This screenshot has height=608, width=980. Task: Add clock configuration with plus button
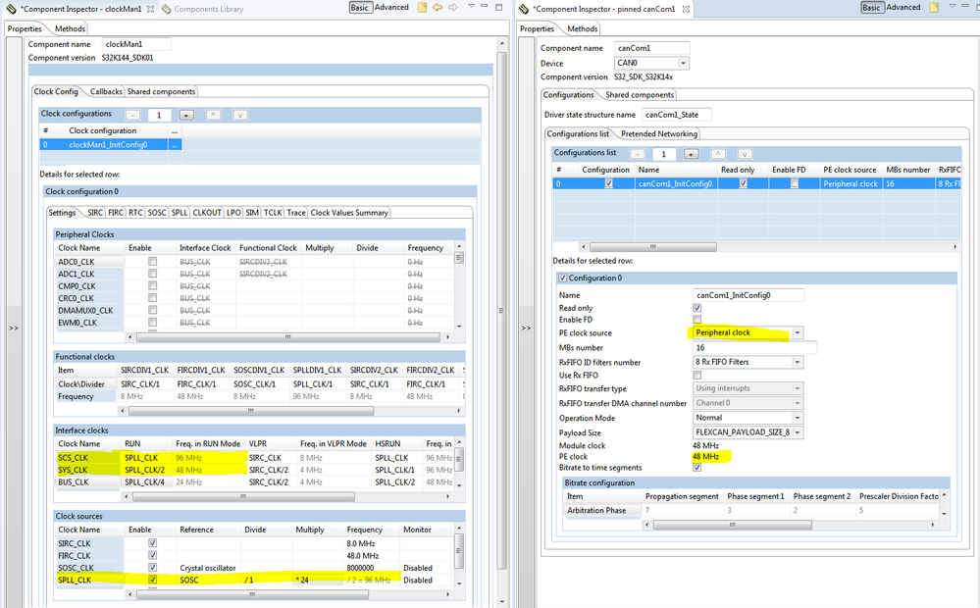(186, 115)
